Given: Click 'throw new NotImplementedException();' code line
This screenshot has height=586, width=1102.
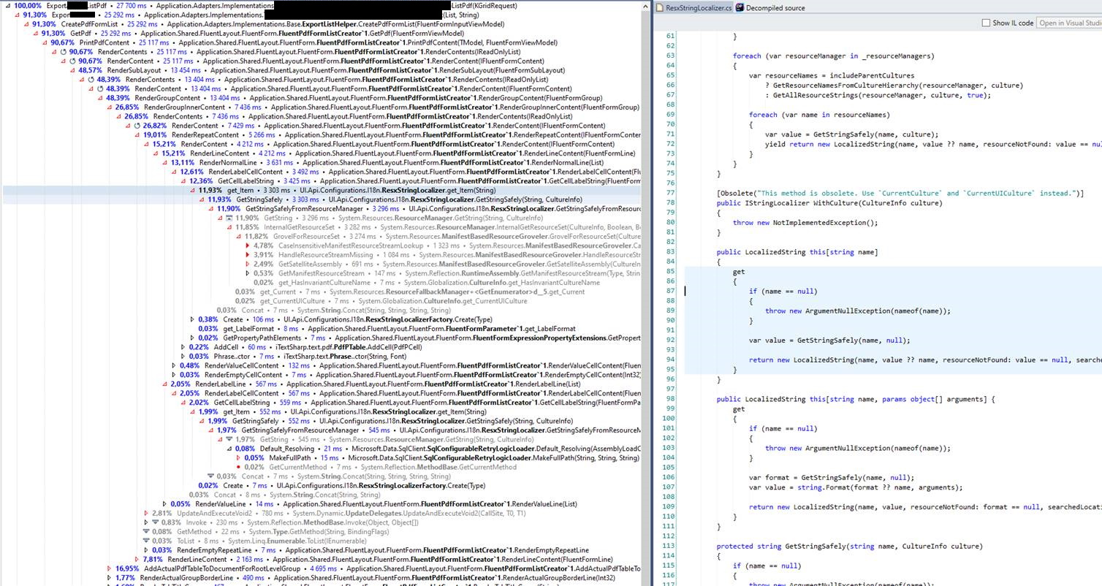Looking at the screenshot, I should pos(805,223).
